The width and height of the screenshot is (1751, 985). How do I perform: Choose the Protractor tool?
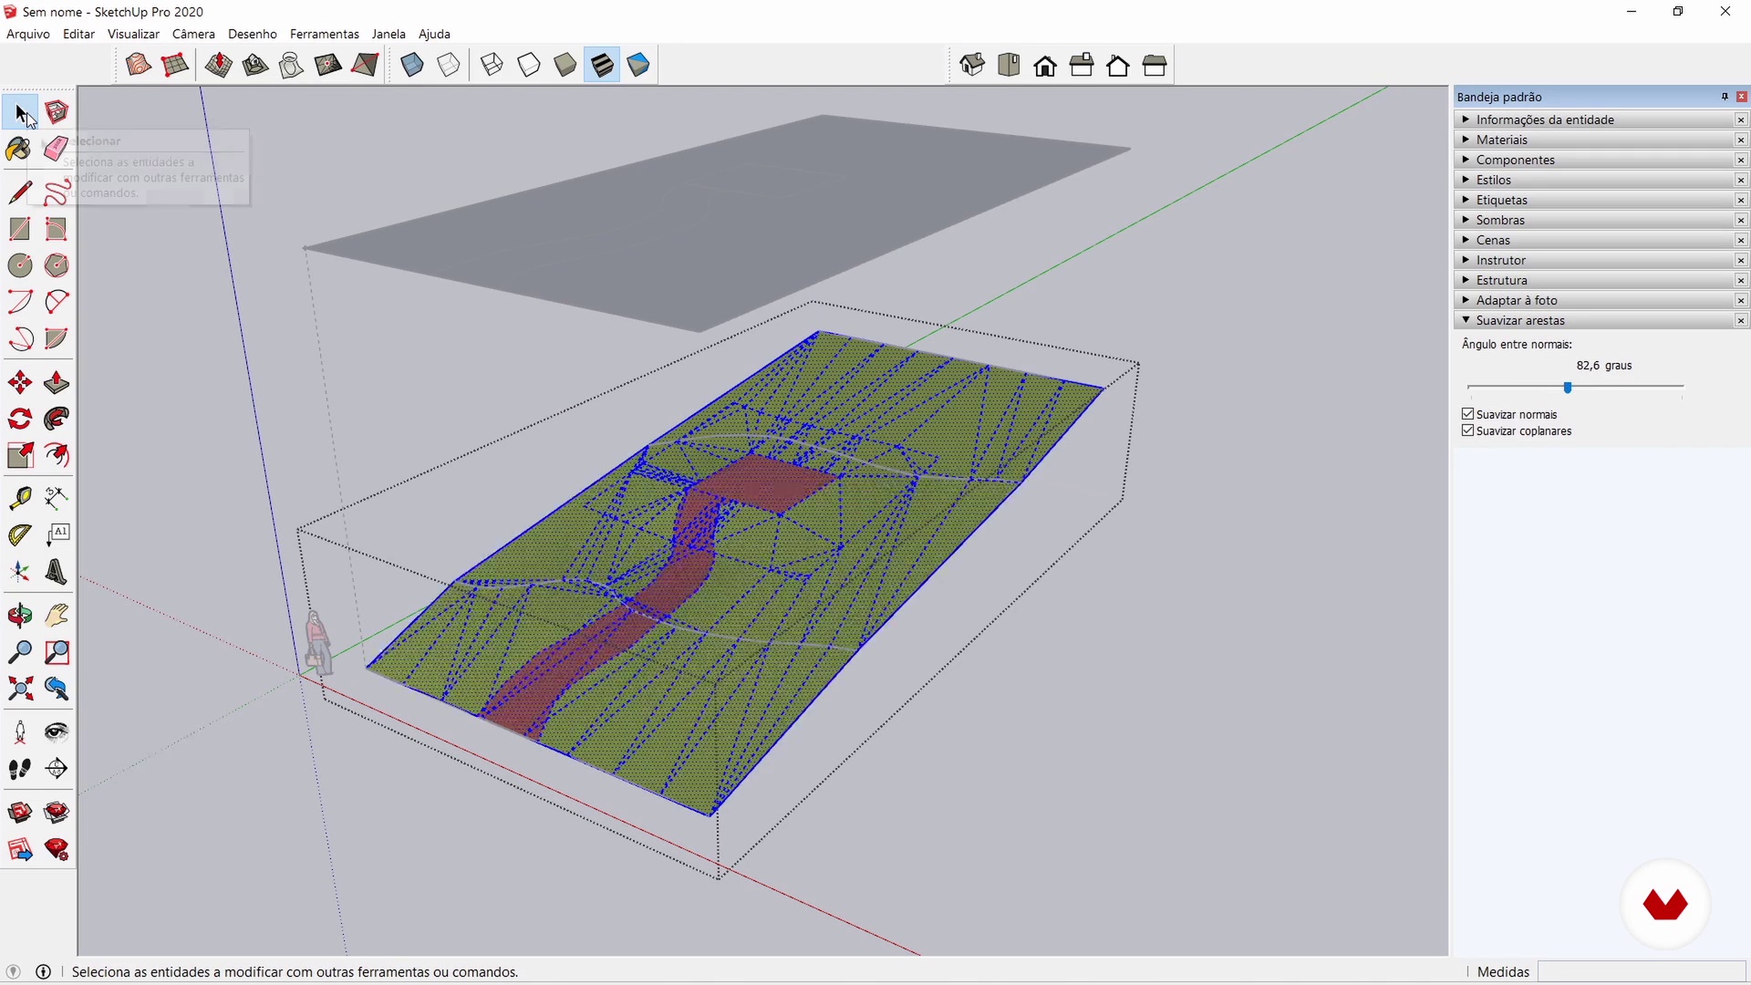[x=20, y=535]
